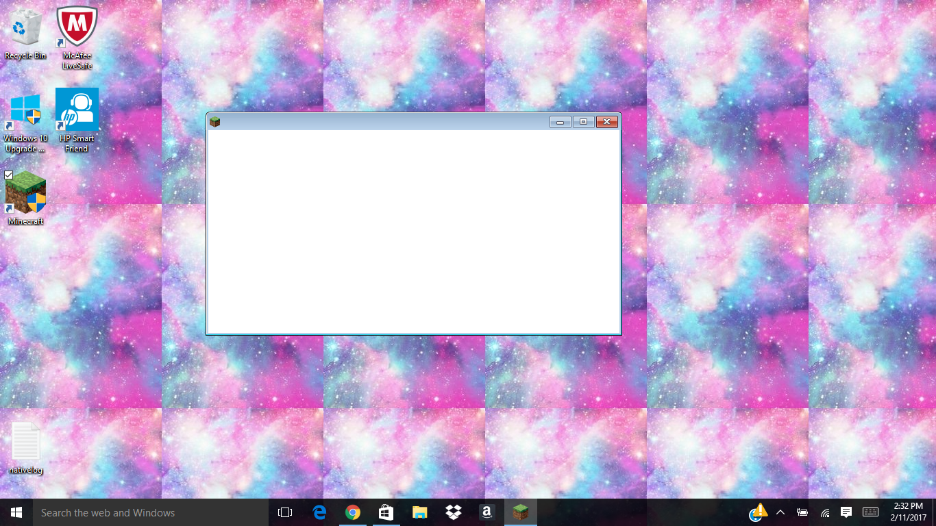Open the Windows Store from the taskbar

tap(386, 512)
